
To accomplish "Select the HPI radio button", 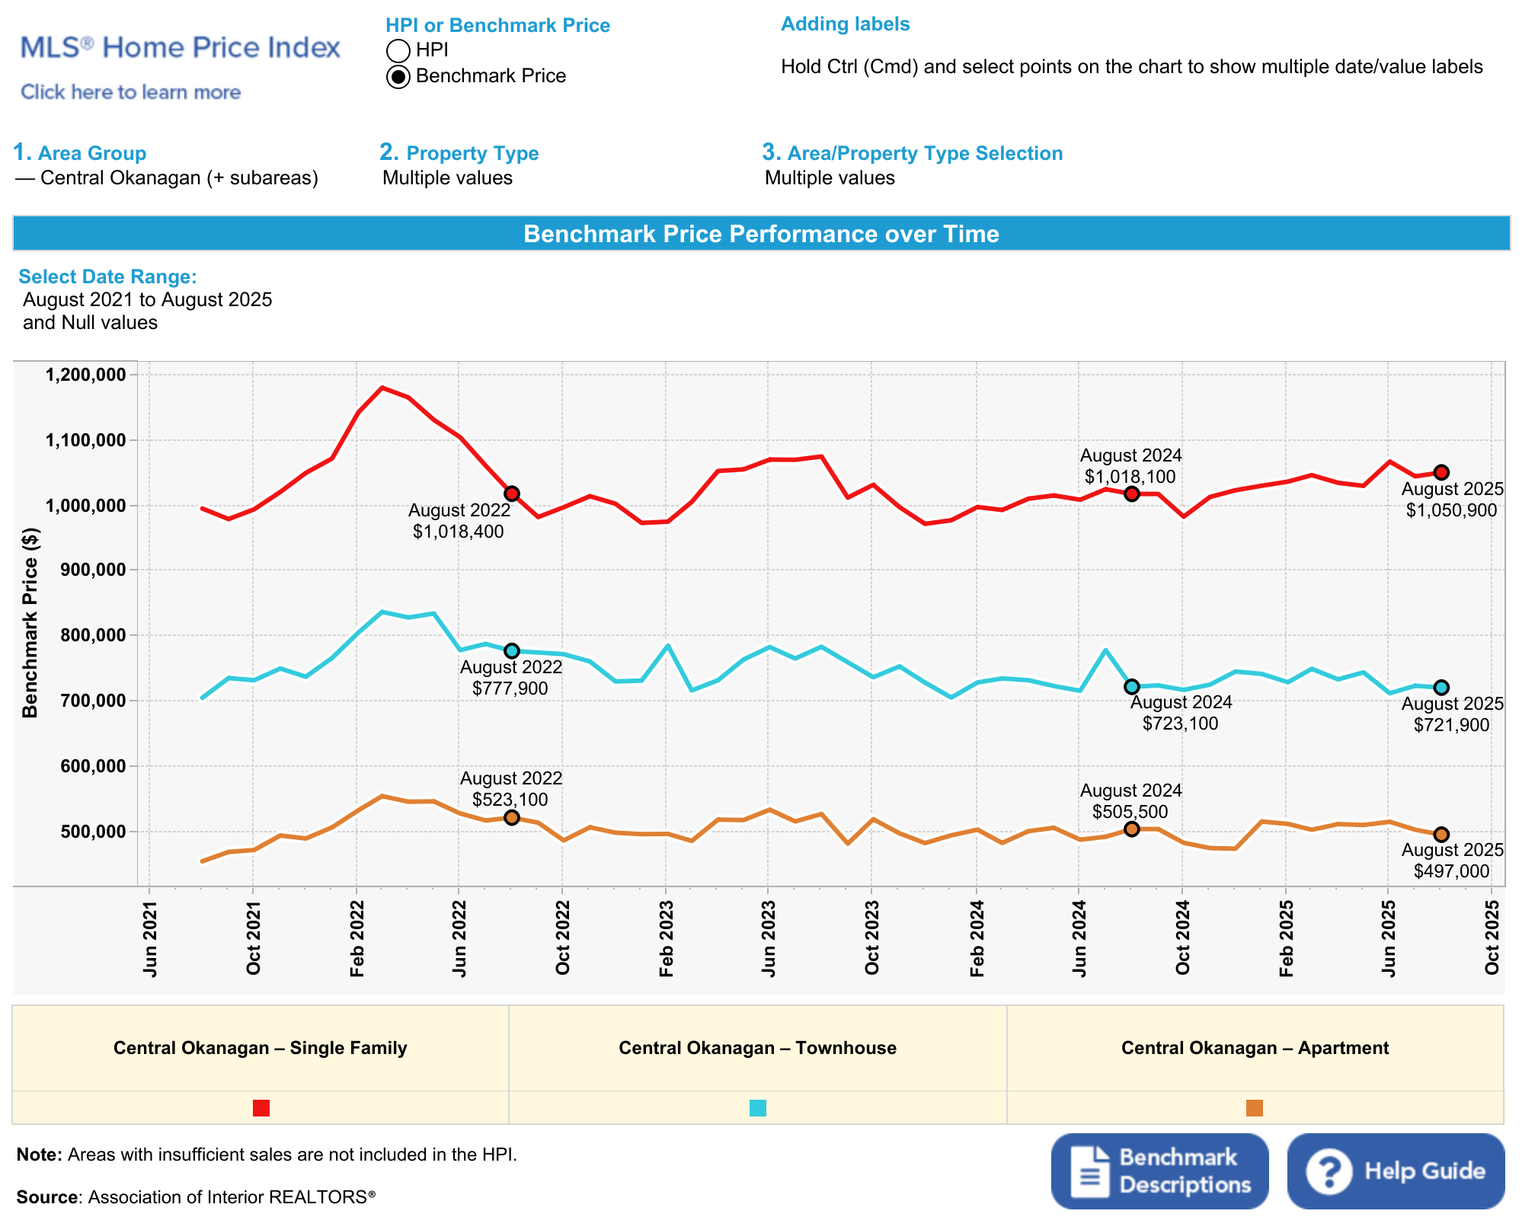I will click(x=398, y=51).
